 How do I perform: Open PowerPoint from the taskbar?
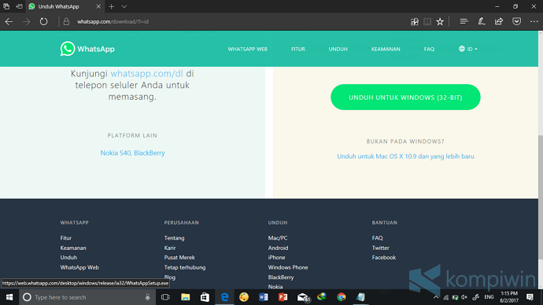(283, 297)
